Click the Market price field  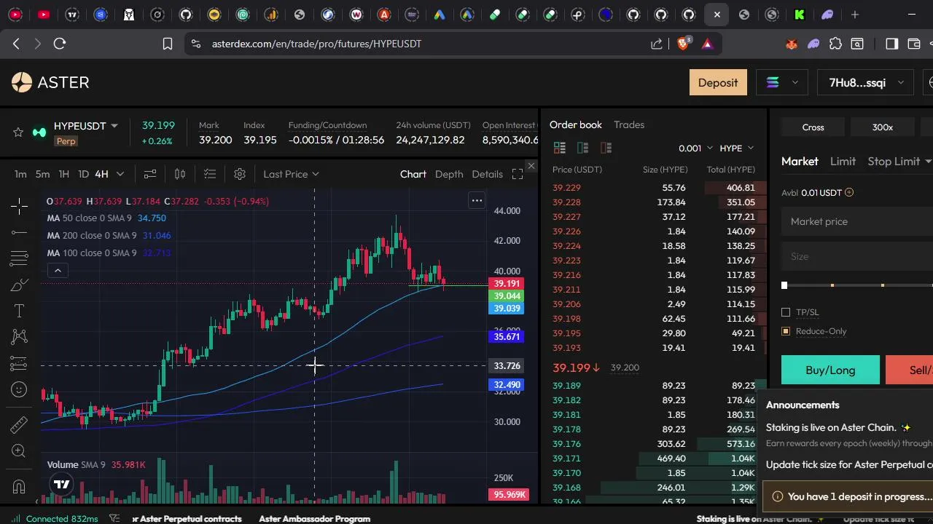(x=857, y=221)
